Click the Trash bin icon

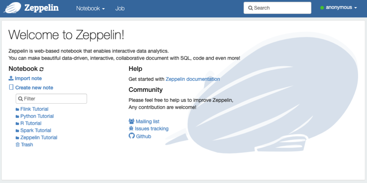pos(18,145)
